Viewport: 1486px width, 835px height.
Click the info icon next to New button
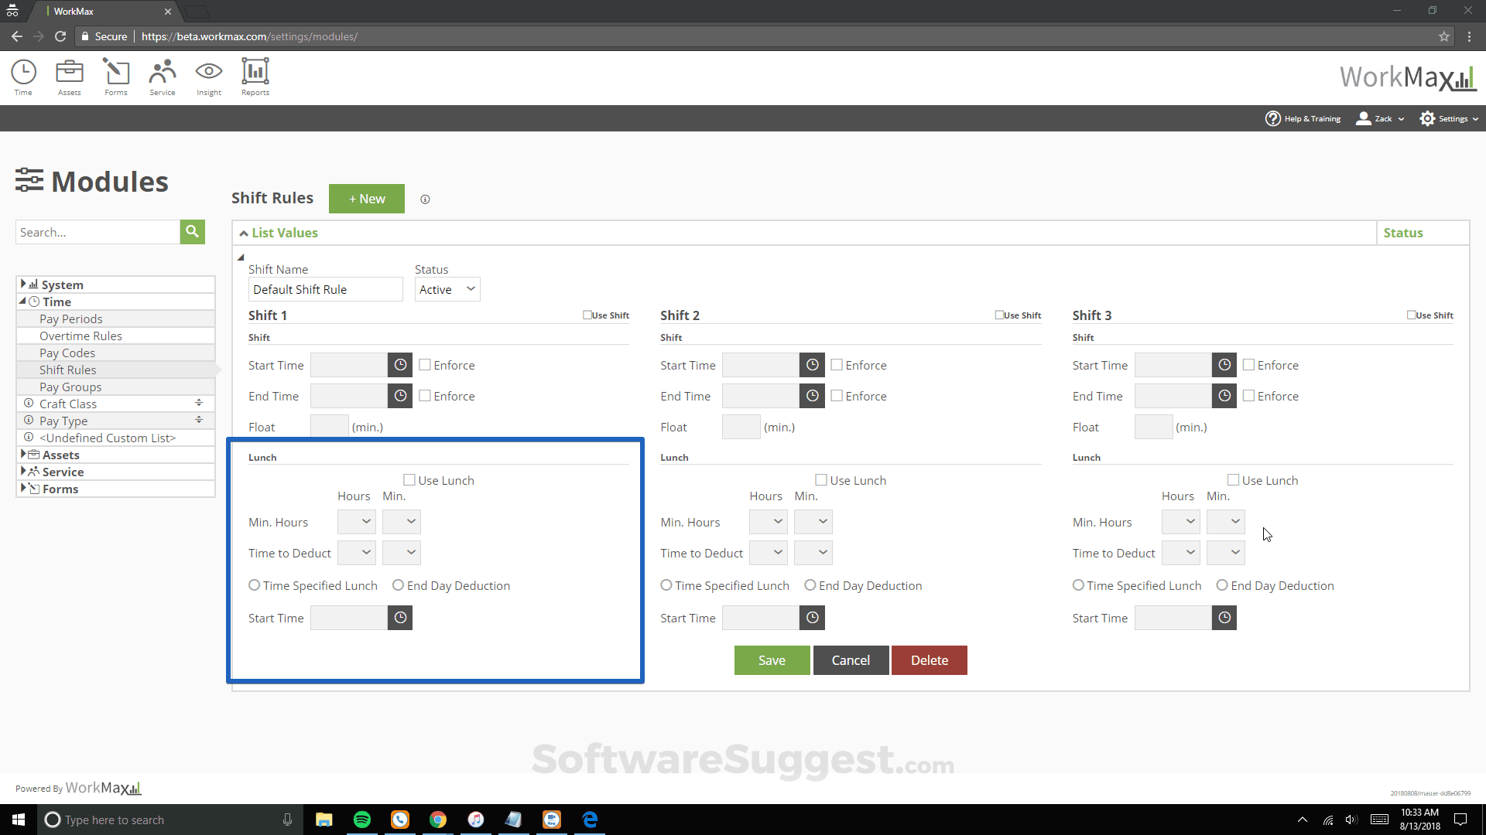tap(425, 199)
